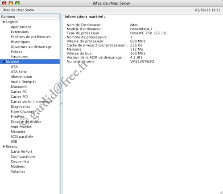Click the 256 Ko cache value
Screen dimensions: 223x194
point(136,45)
